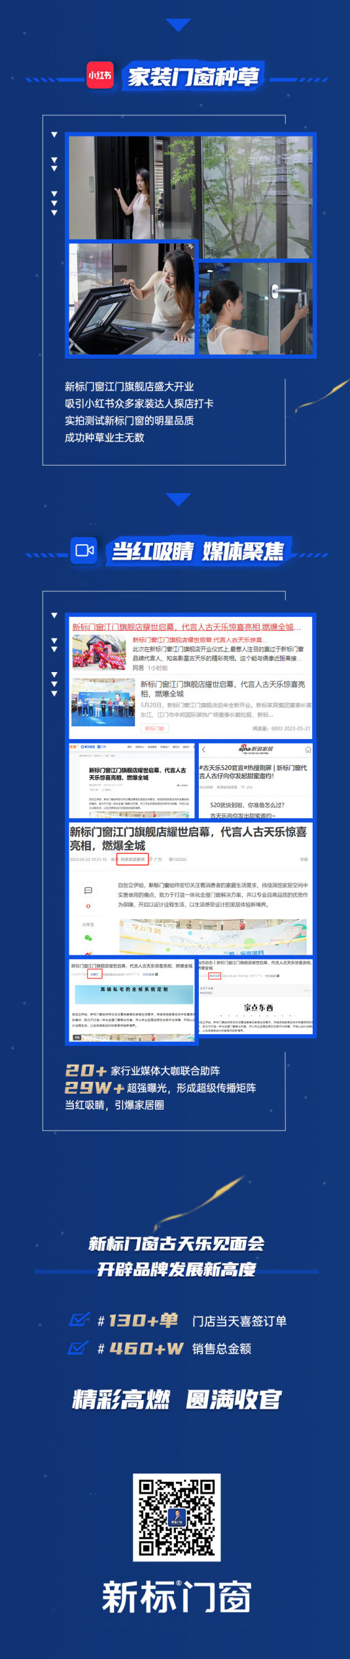Open the Tencent article titled 代言人古天乐惊喜亮相
This screenshot has height=1659, width=350.
[137, 774]
